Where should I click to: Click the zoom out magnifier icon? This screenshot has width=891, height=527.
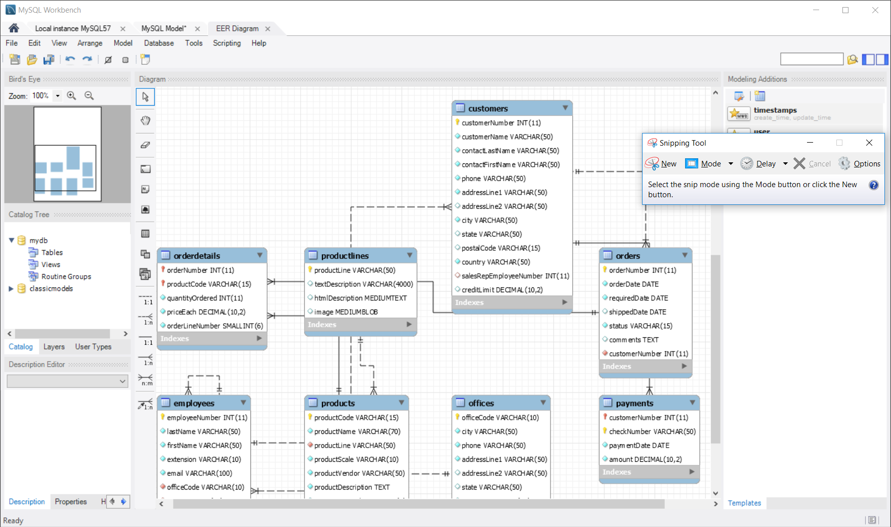click(x=89, y=96)
